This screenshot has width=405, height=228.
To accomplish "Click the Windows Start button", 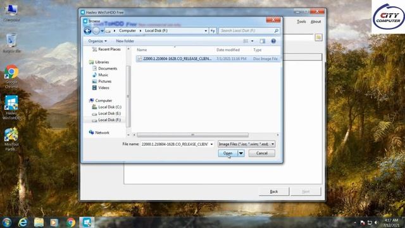I will 7,222.
